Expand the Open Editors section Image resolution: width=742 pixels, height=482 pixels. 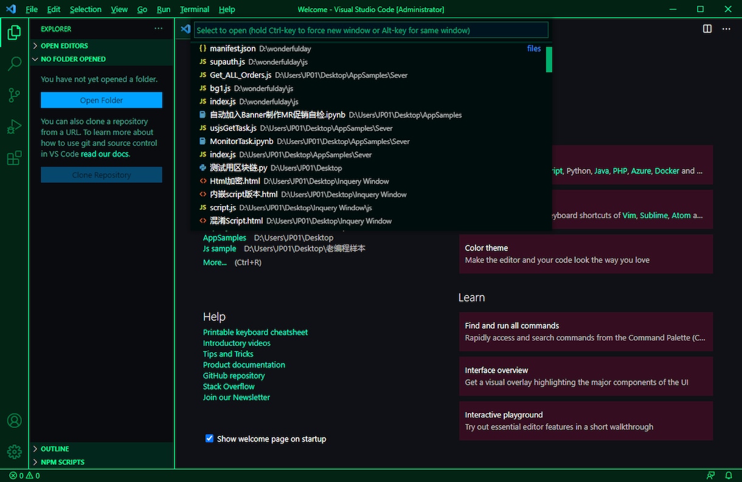(x=102, y=46)
